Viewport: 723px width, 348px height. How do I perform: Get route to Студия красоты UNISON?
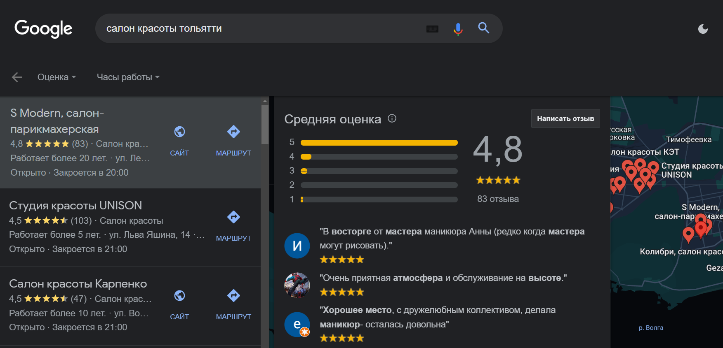click(x=233, y=226)
